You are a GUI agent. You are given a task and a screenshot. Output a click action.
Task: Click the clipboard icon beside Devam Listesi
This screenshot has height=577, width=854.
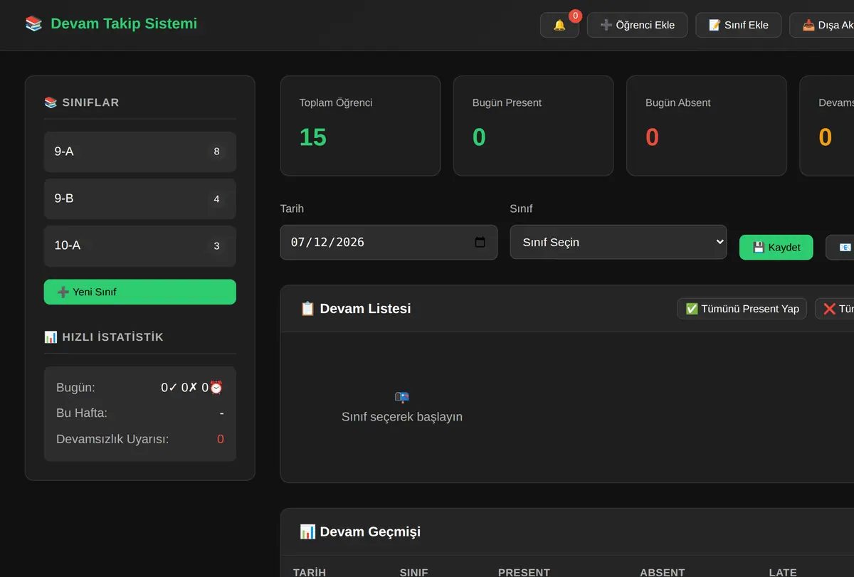click(307, 309)
